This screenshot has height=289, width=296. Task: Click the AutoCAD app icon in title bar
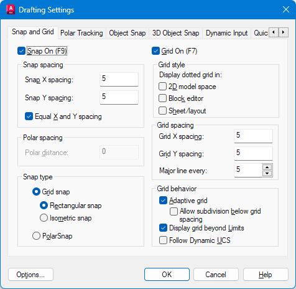(11, 9)
